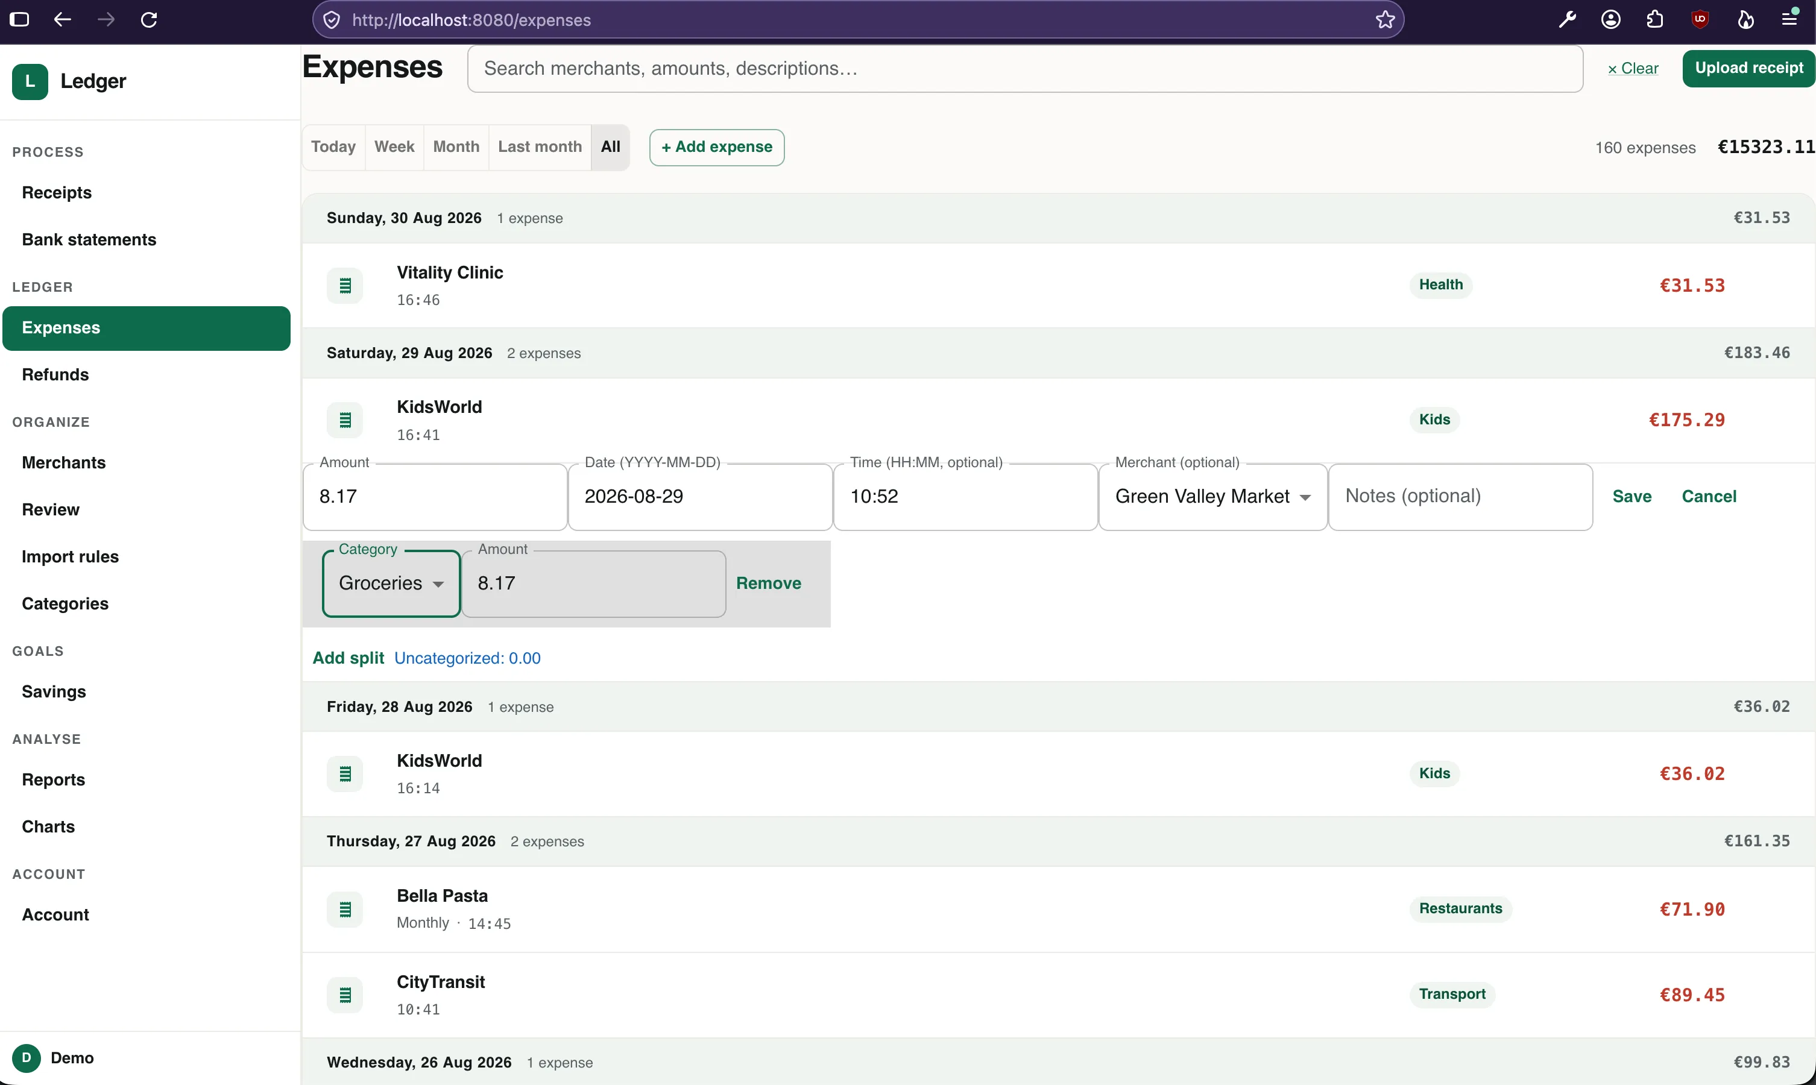Click the Notes (optional) field
Viewport: 1816px width, 1085px height.
tap(1460, 497)
